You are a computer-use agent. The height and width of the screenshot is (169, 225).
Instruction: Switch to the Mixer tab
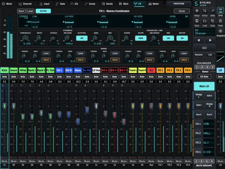point(7,4)
